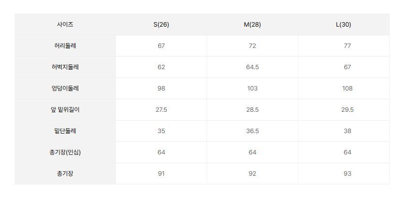Viewport: 409px width, 197px height.
Task: Click the 허리둘레 row label
Action: tap(65, 46)
